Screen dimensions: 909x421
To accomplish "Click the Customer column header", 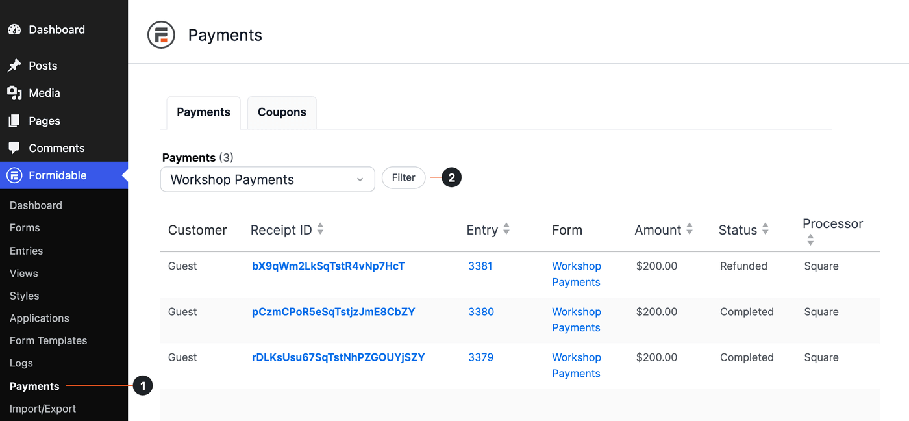I will click(197, 230).
